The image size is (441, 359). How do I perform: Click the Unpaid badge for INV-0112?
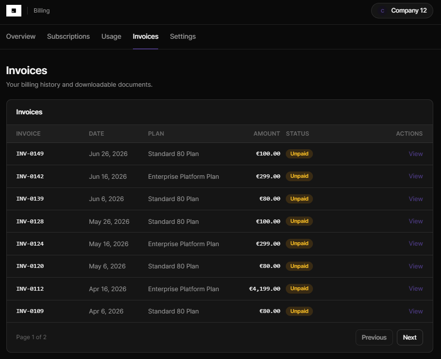pos(299,288)
